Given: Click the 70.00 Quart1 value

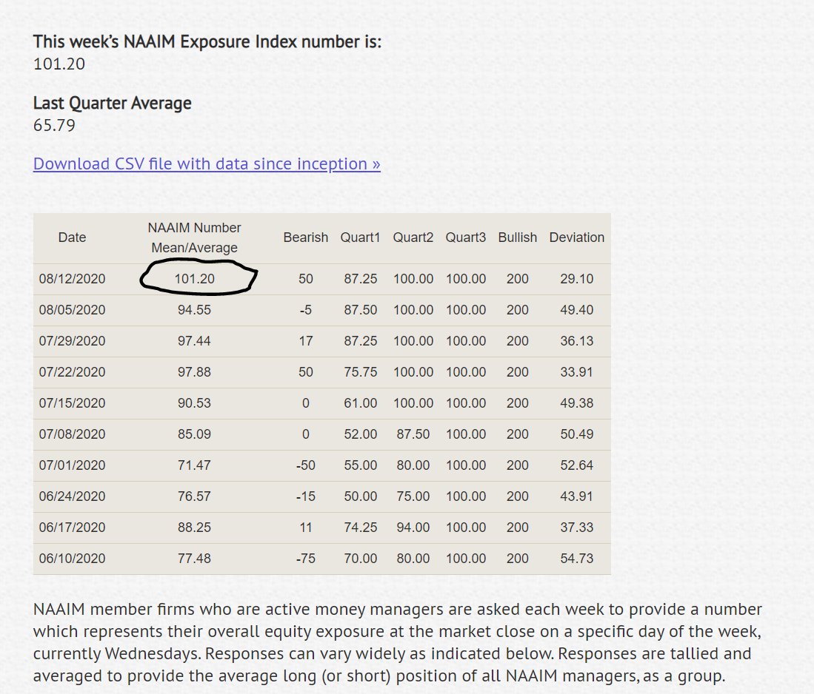Looking at the screenshot, I should point(360,559).
